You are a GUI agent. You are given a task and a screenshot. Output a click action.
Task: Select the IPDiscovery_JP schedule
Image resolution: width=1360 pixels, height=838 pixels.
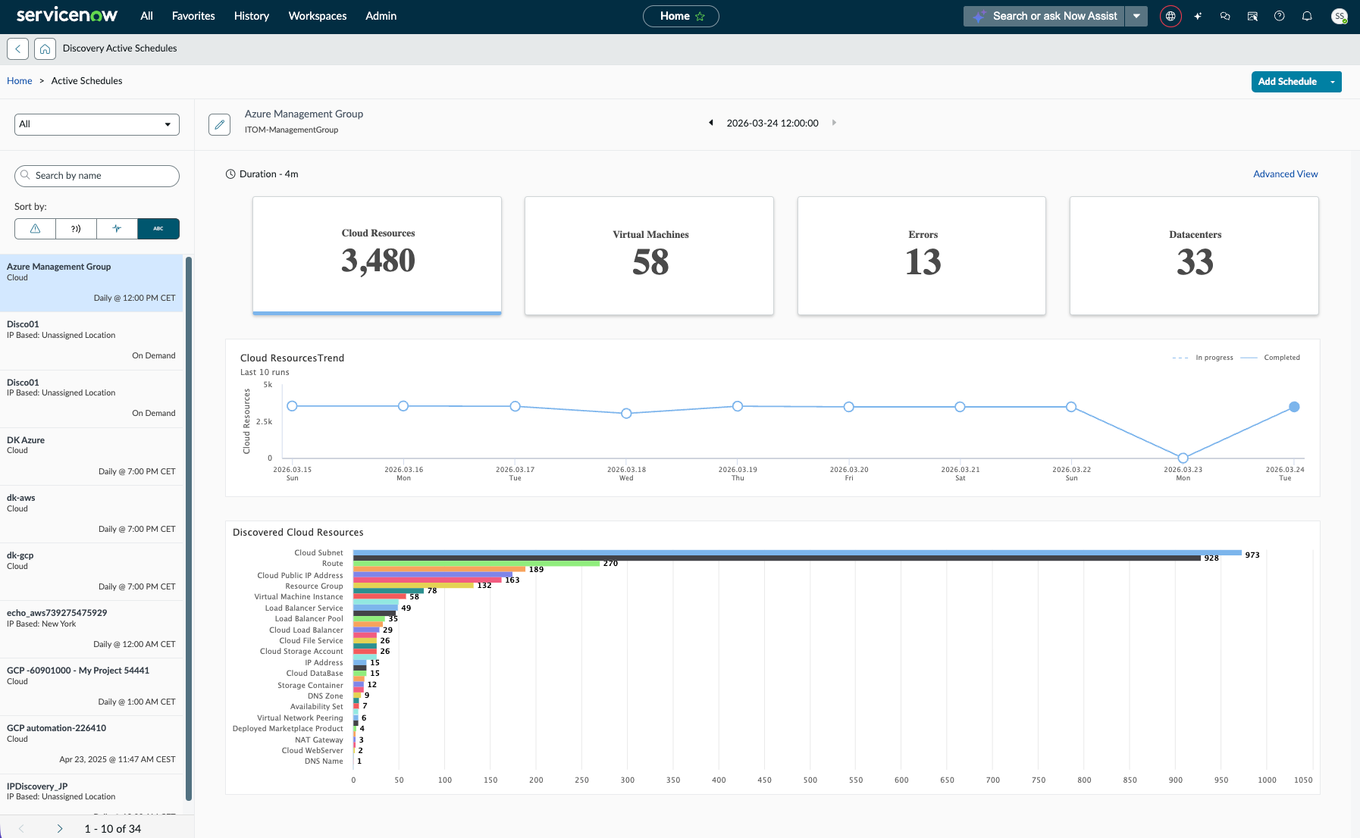pos(92,795)
